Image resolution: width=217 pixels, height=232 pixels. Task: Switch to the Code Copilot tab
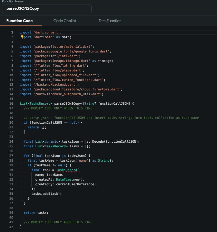coord(65,21)
